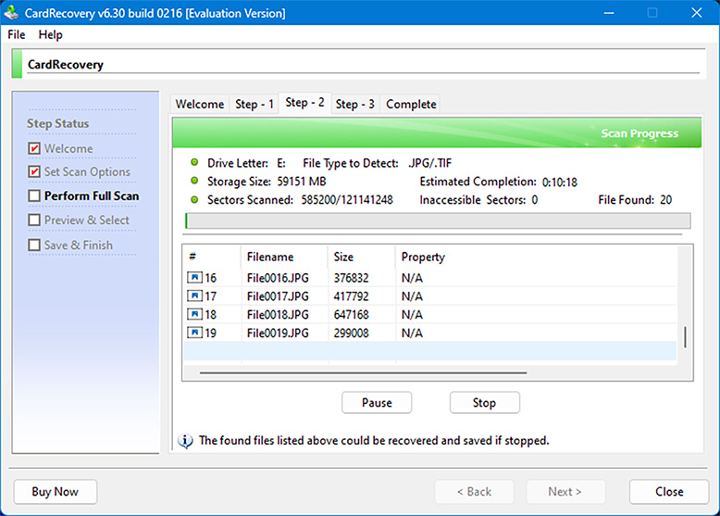
Task: Click the storage size value 59151 MB
Action: click(x=301, y=182)
